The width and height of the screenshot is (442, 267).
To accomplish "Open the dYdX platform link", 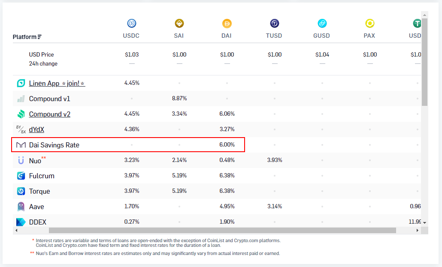I will [36, 129].
